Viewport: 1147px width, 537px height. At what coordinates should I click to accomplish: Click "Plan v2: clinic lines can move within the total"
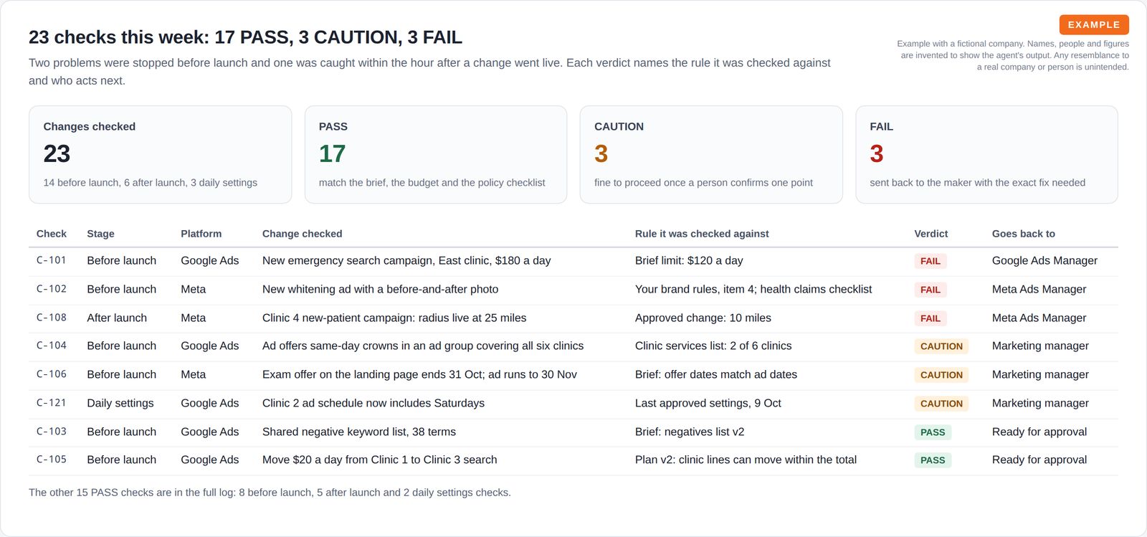pos(746,460)
